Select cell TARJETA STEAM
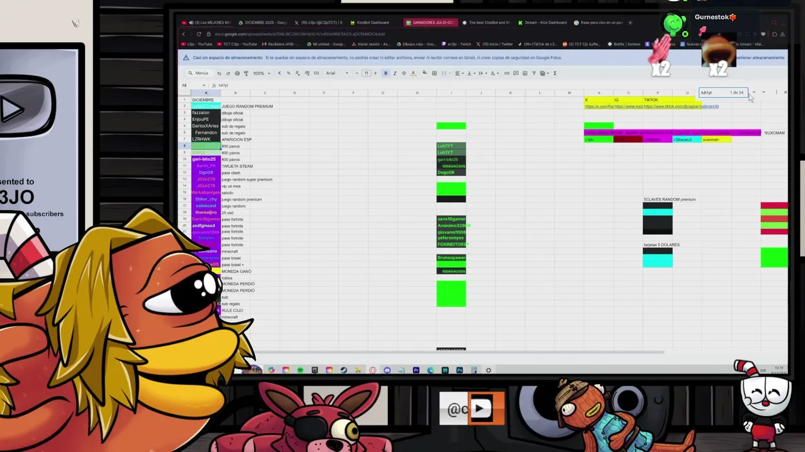The image size is (805, 452). click(x=237, y=166)
